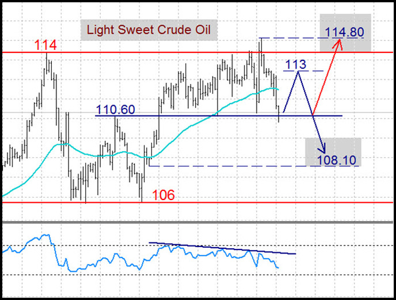Screen dimensions: 396x300
Task: Select the red '106' support label
Action: tap(163, 195)
